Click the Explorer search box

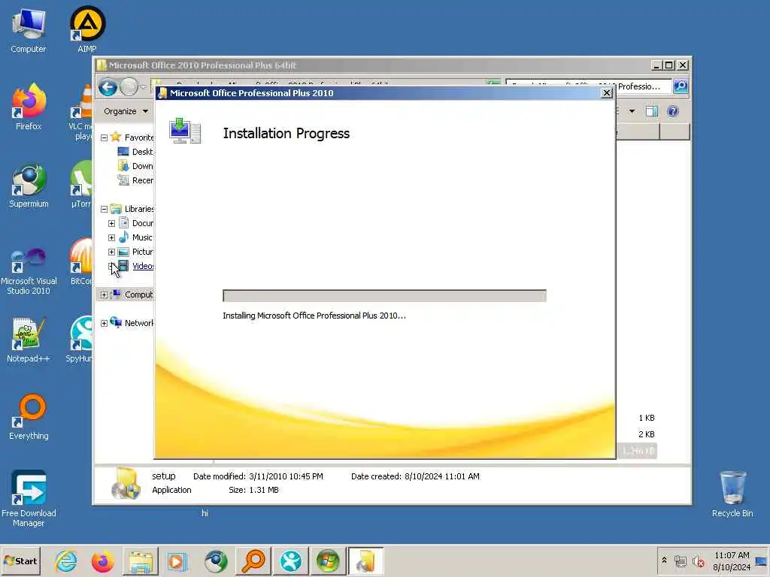(x=588, y=86)
